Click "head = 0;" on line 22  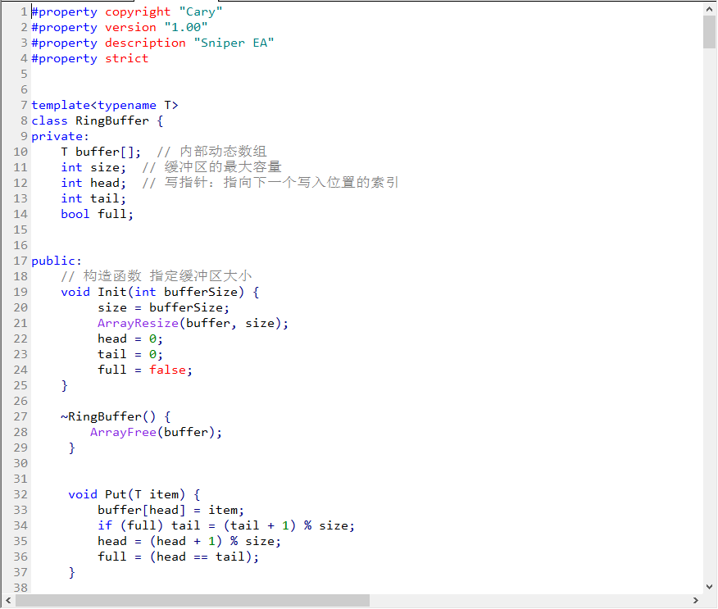coord(130,339)
